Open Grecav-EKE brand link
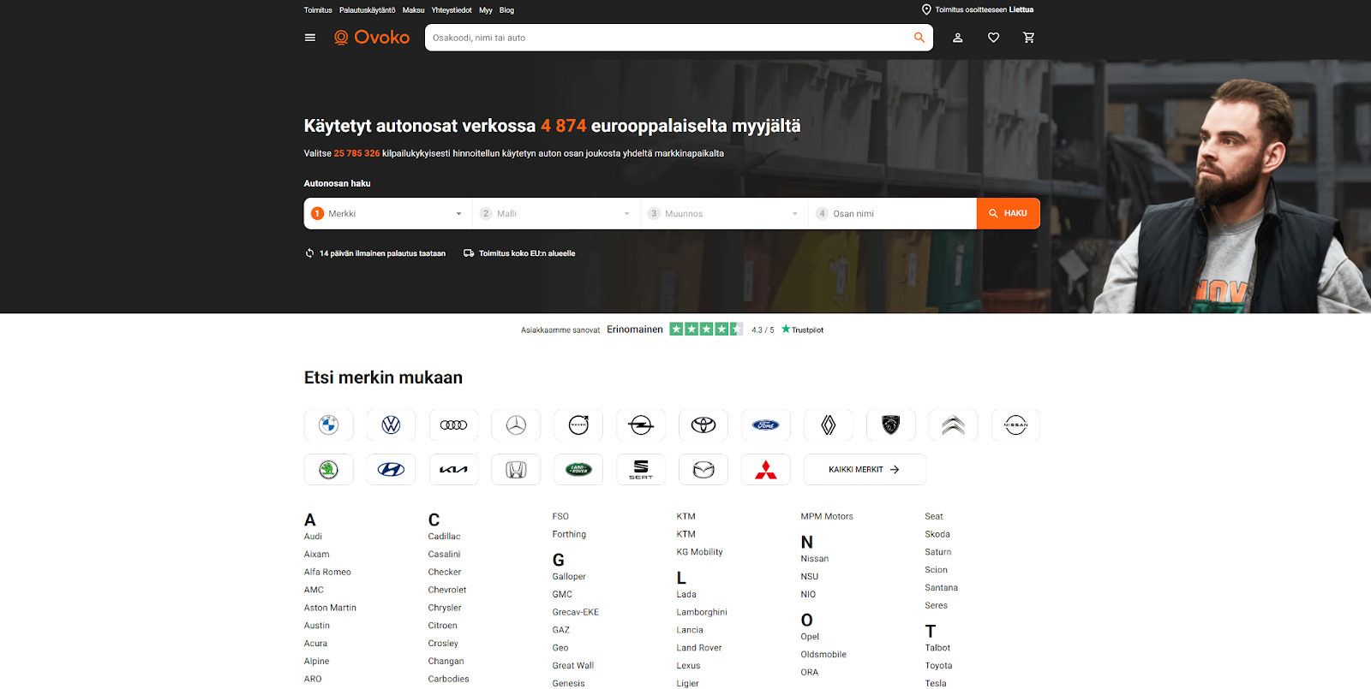The width and height of the screenshot is (1371, 689). (576, 612)
